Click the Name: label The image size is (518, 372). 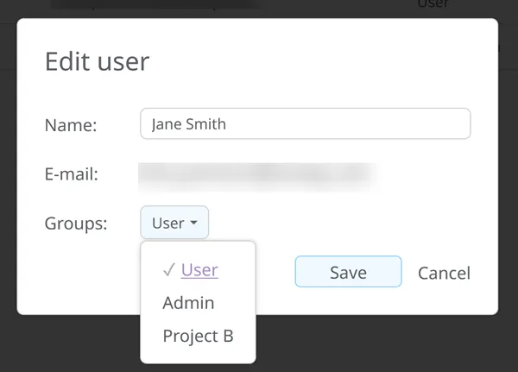[x=71, y=124]
